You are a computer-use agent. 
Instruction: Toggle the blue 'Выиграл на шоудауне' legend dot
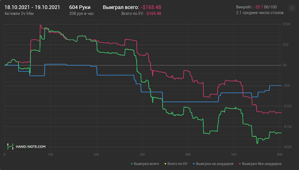pos(194,164)
